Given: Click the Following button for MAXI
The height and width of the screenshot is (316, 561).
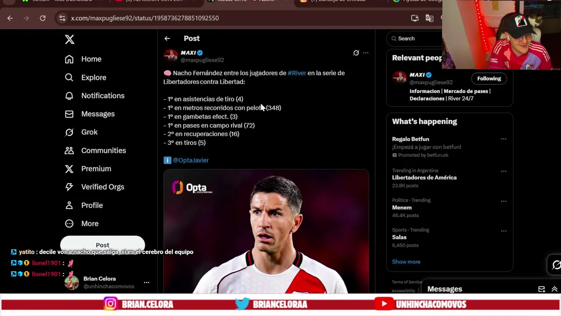Looking at the screenshot, I should click(489, 79).
